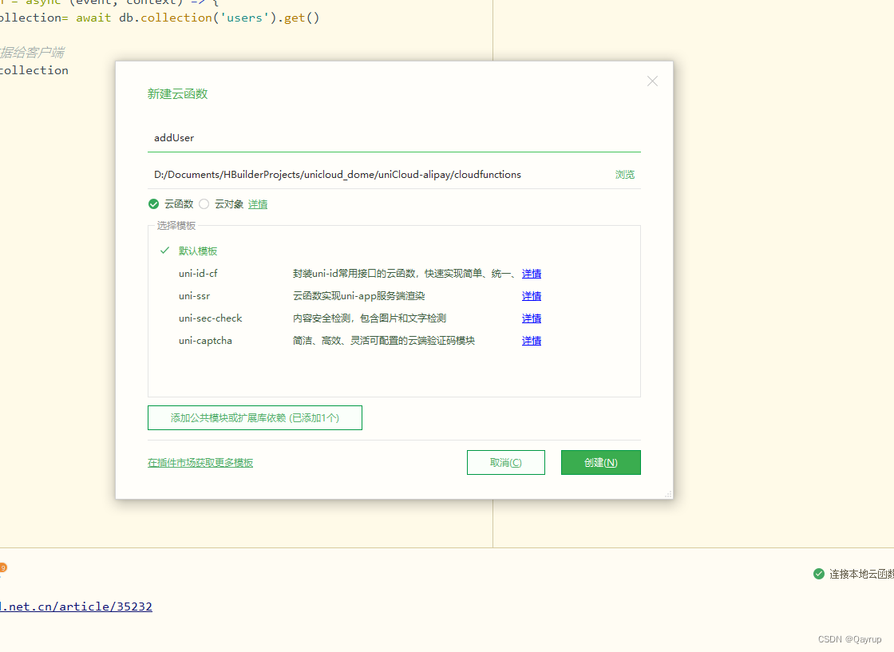Click 详情 next to the 云对象 option
The height and width of the screenshot is (652, 894).
[258, 204]
